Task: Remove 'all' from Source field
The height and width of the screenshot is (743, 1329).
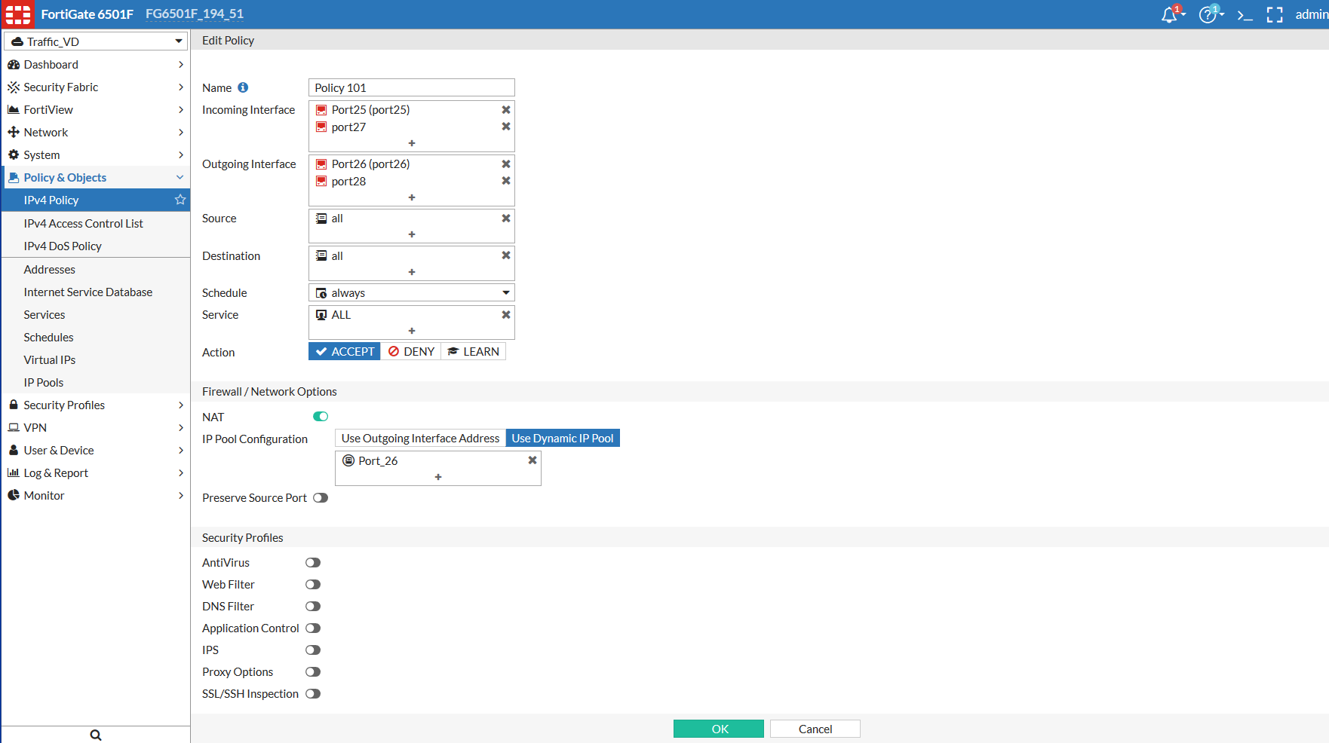Action: coord(506,218)
